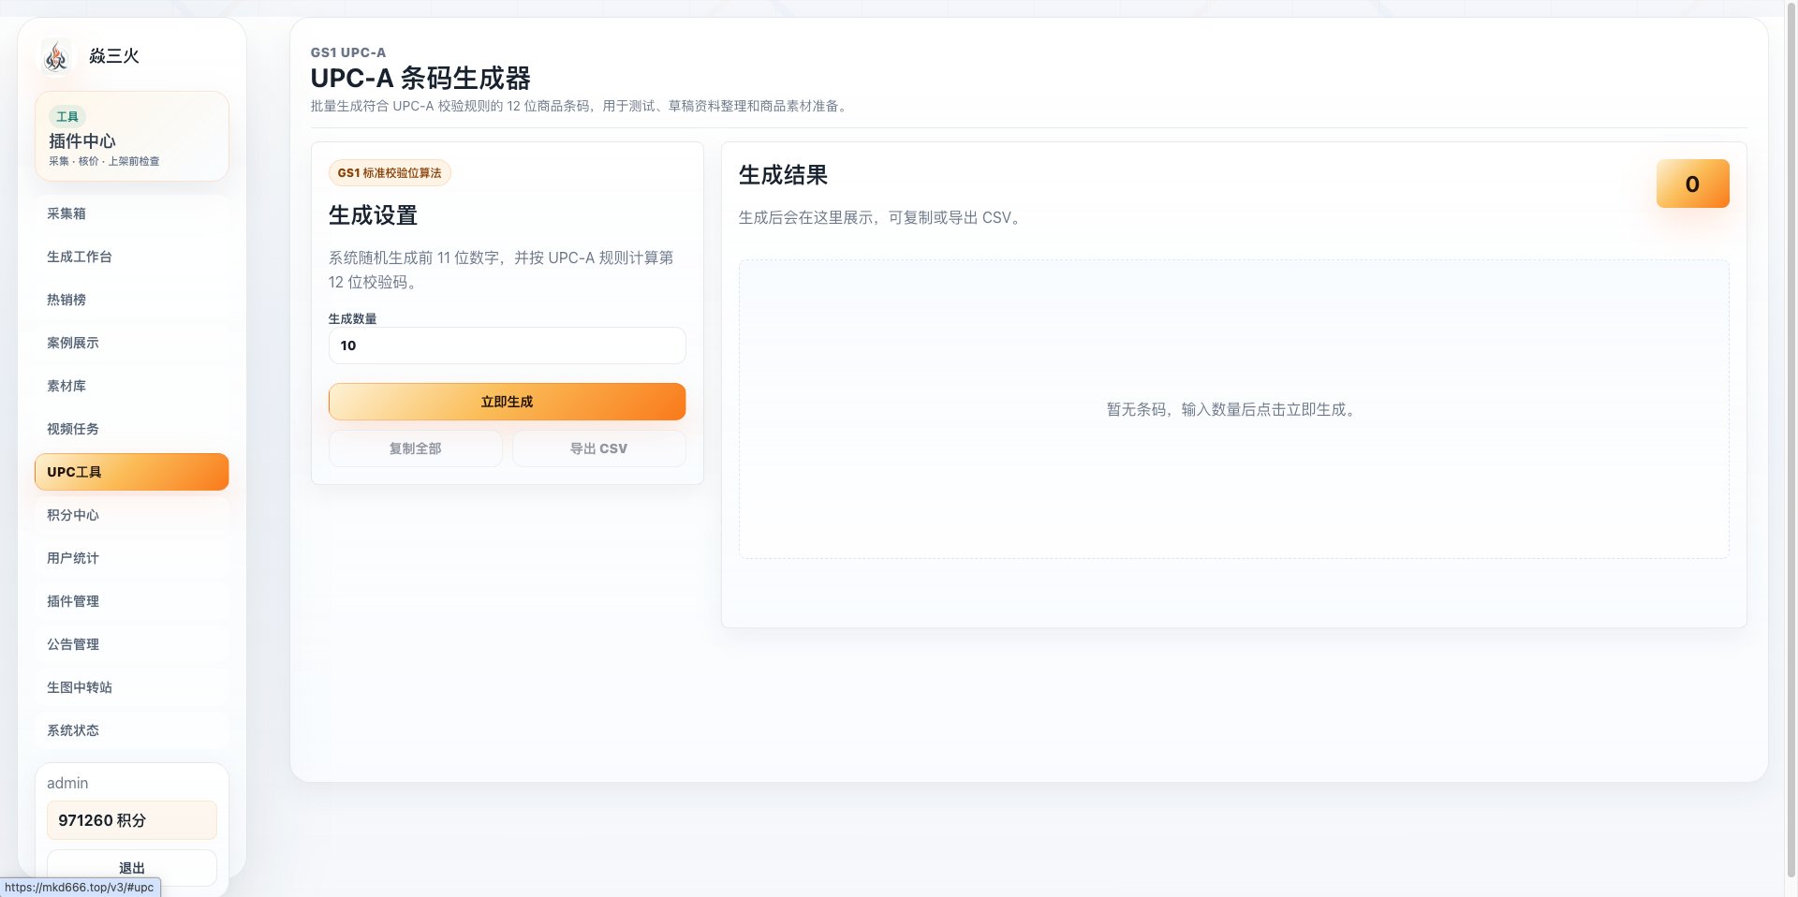Open the 生图中转站 page
The height and width of the screenshot is (897, 1798).
click(x=132, y=687)
